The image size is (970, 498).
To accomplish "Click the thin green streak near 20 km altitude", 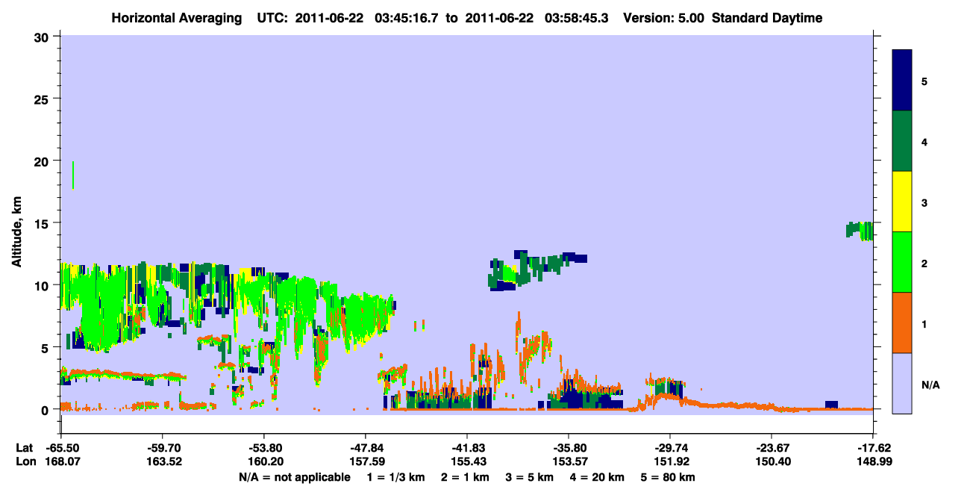I will click(x=73, y=175).
